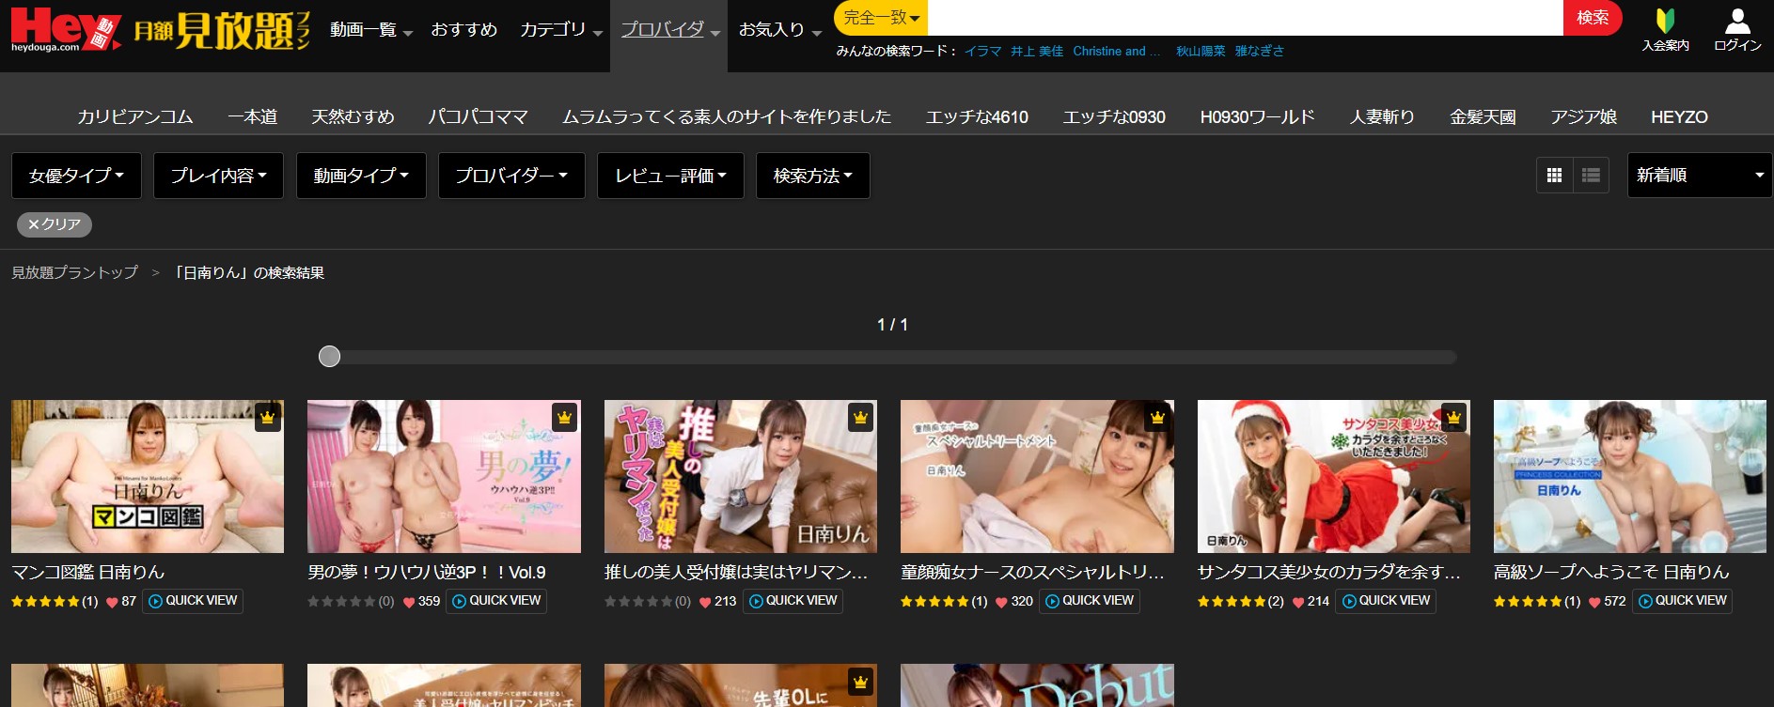1774x707 pixels.
Task: Expand the カテゴリ menu
Action: tap(561, 30)
